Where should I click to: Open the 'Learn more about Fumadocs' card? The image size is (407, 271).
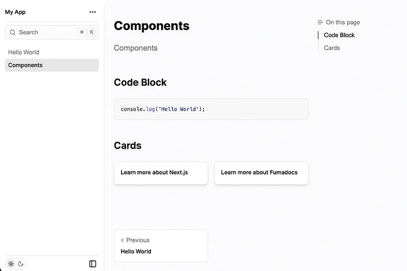click(261, 172)
